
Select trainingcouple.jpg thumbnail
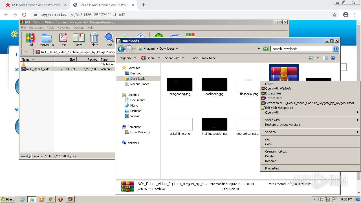[x=214, y=124]
